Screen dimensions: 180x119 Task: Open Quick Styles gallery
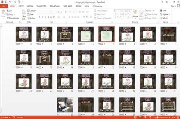tap(141, 15)
